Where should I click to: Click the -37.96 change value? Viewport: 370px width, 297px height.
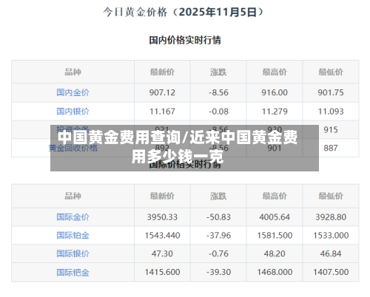(218, 235)
